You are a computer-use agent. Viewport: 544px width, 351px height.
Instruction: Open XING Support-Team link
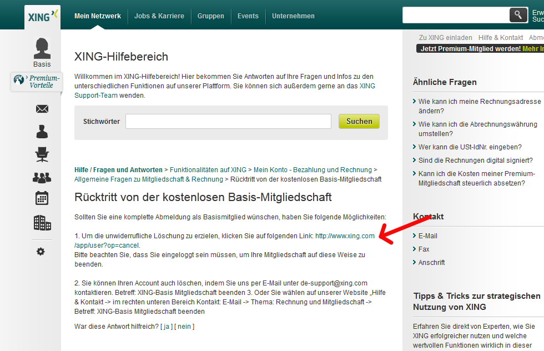225,91
